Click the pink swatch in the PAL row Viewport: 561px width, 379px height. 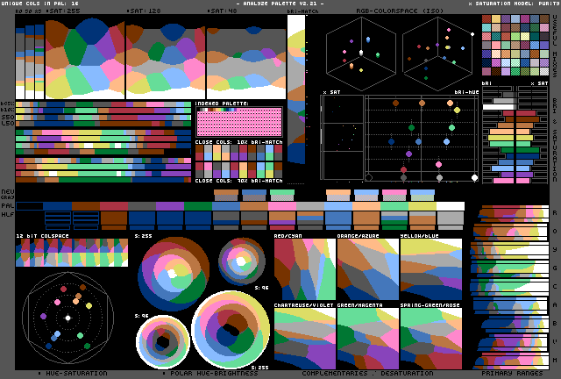[x=282, y=206]
